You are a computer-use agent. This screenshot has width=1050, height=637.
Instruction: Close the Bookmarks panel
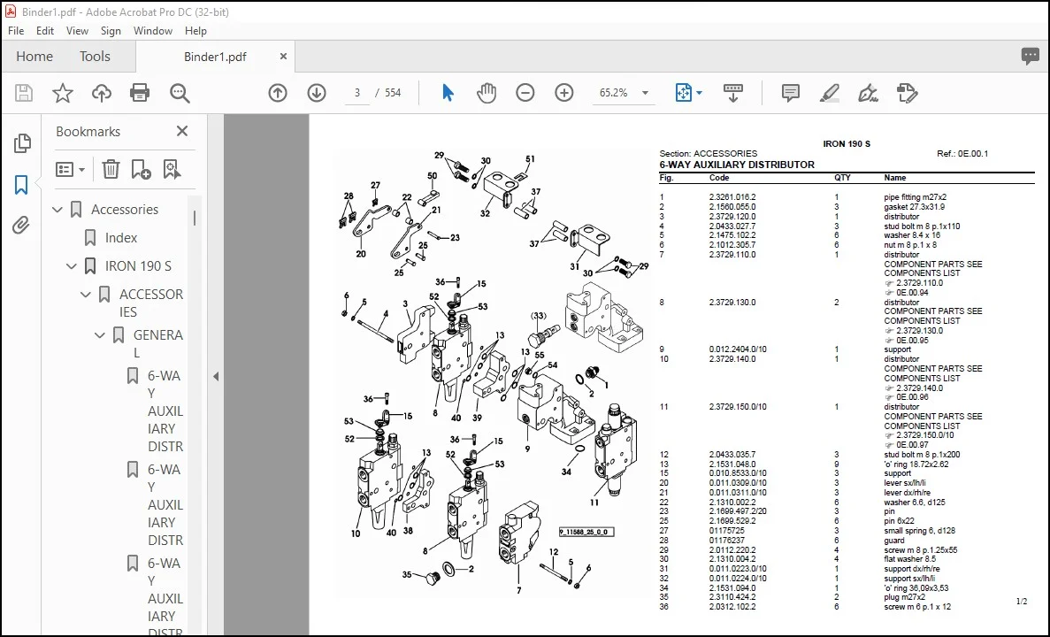pyautogui.click(x=182, y=131)
